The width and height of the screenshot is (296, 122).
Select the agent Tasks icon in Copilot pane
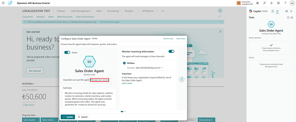[x=277, y=11]
